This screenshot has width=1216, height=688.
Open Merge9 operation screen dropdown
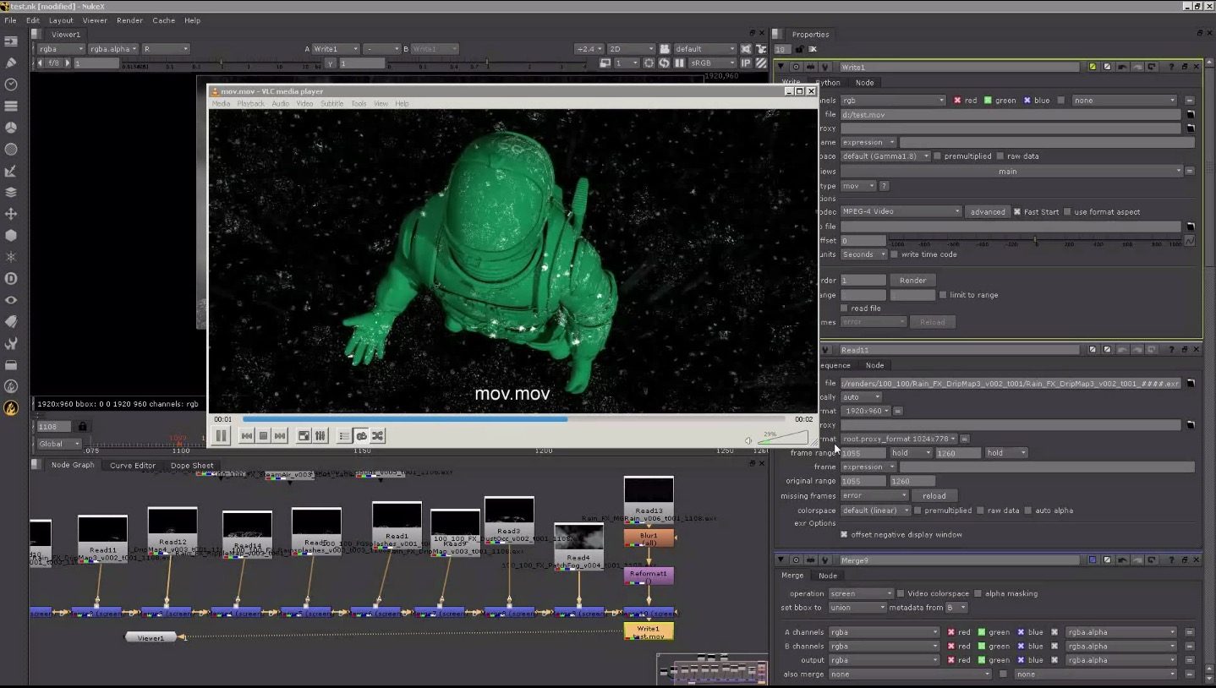pyautogui.click(x=860, y=593)
